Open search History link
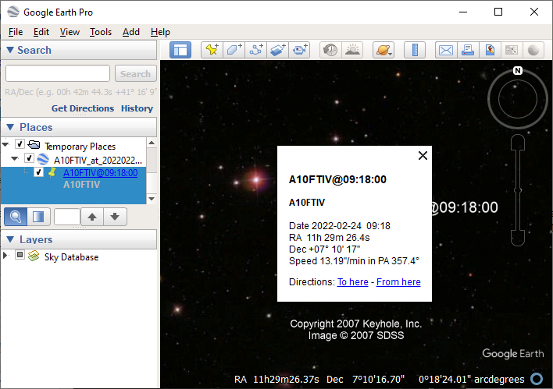Image resolution: width=553 pixels, height=389 pixels. [137, 108]
